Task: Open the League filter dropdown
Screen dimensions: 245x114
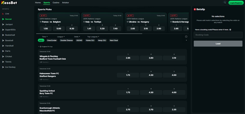Action: (x=61, y=37)
